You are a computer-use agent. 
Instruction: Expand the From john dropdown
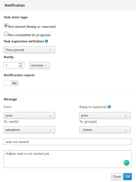click(x=29, y=116)
